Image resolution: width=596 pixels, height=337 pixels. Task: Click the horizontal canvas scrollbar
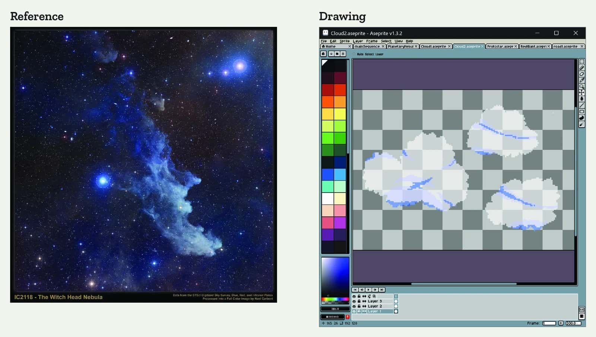click(x=464, y=284)
